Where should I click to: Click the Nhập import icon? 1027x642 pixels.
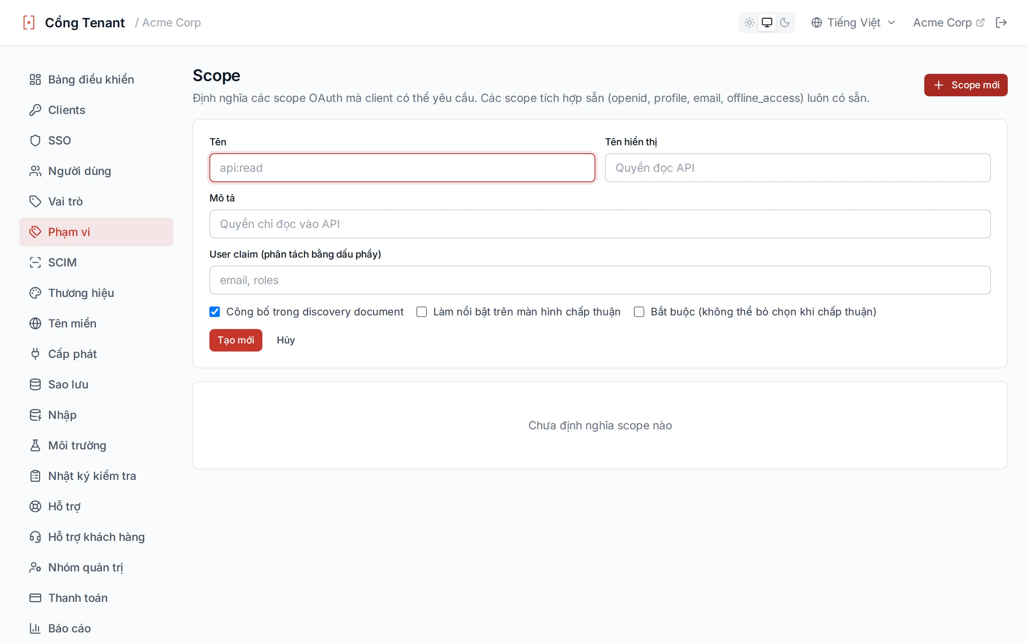click(35, 415)
